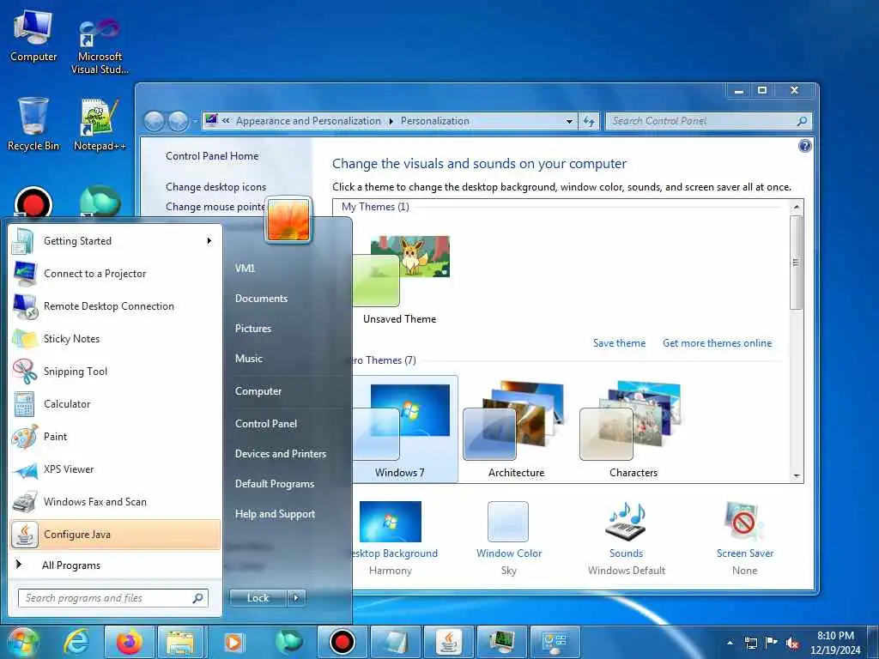Open Remote Desktop Connection
This screenshot has height=659, width=879.
point(115,306)
